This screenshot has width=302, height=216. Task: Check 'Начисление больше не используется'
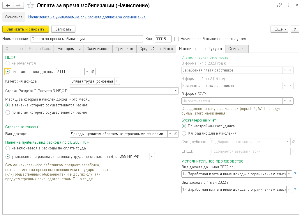[x=176, y=39]
